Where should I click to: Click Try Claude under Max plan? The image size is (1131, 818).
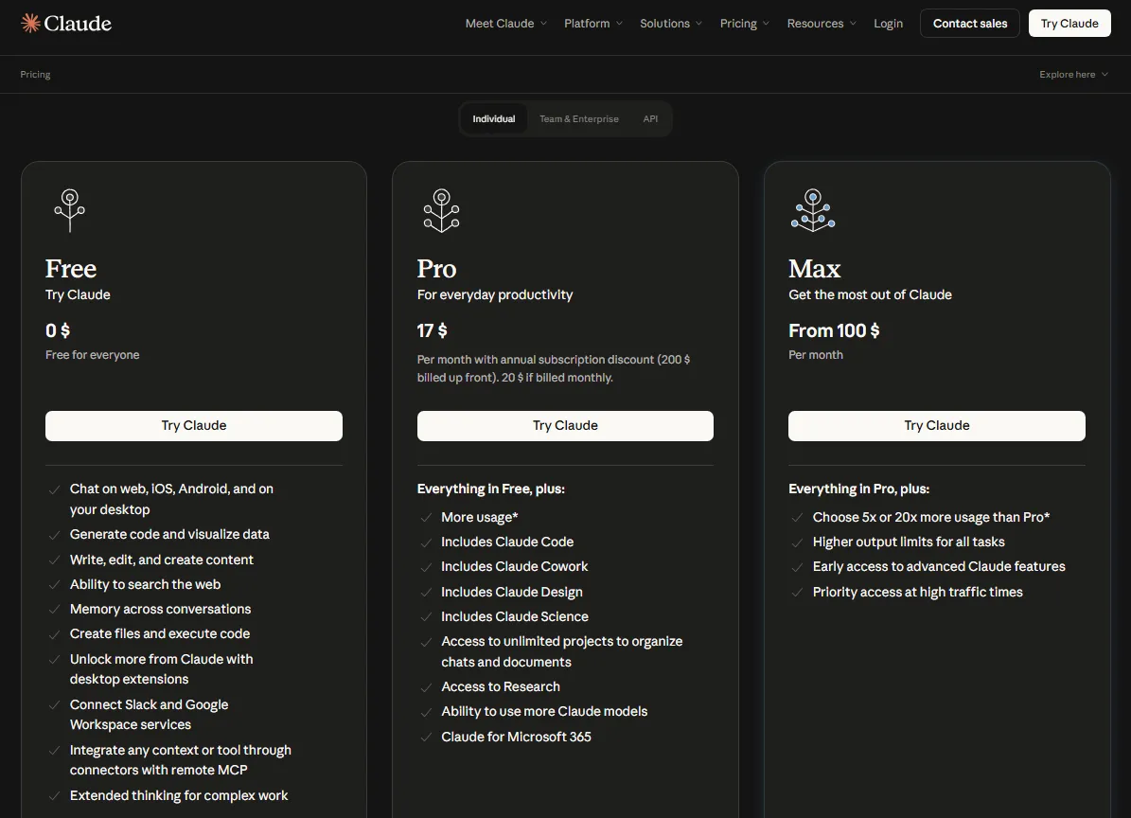pos(936,426)
